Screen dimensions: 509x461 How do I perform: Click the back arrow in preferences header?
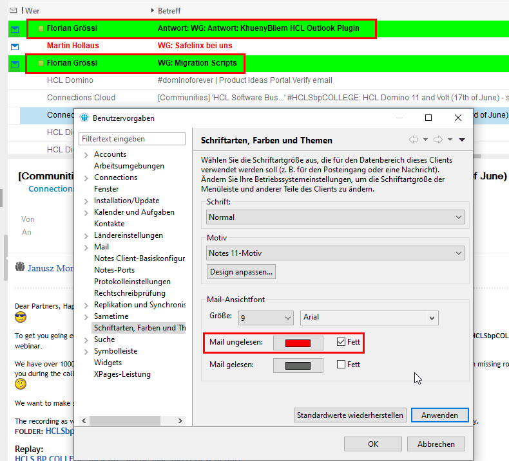pyautogui.click(x=414, y=140)
